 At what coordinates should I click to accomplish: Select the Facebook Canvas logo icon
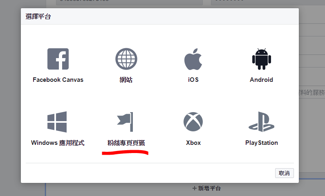pos(58,59)
